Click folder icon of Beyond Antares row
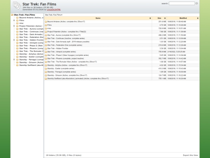The width and height of the screenshot is (210, 158). click(46, 21)
